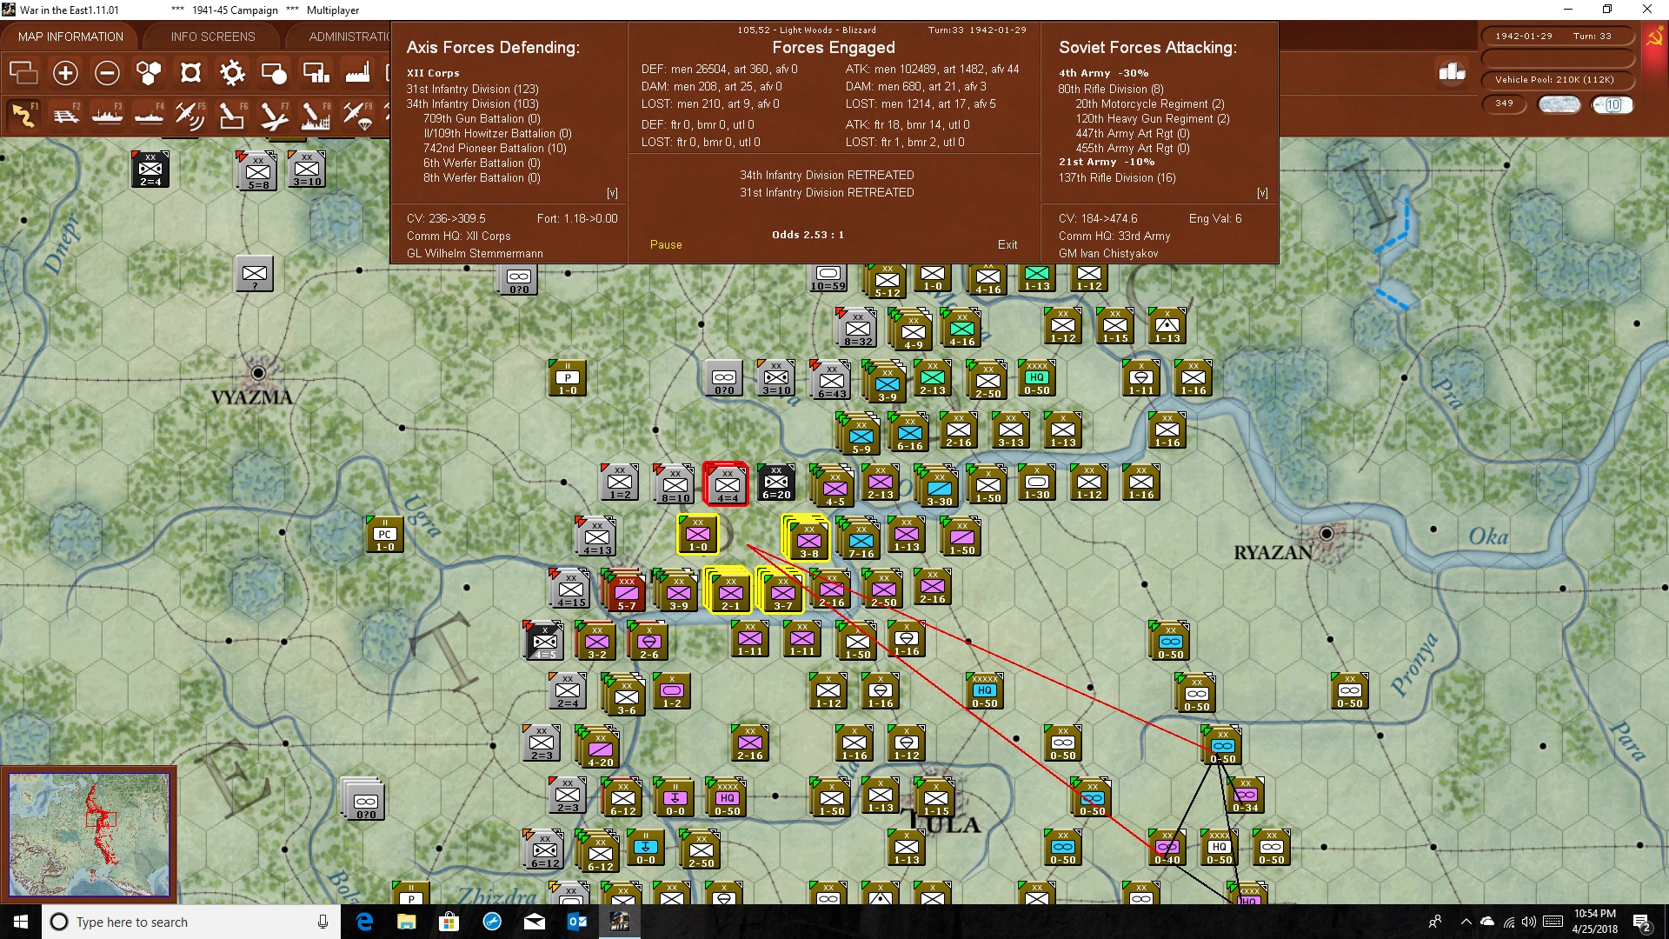1669x939 pixels.
Task: Select yellow-highlighted Soviet 1-0 unit counter
Action: (698, 535)
